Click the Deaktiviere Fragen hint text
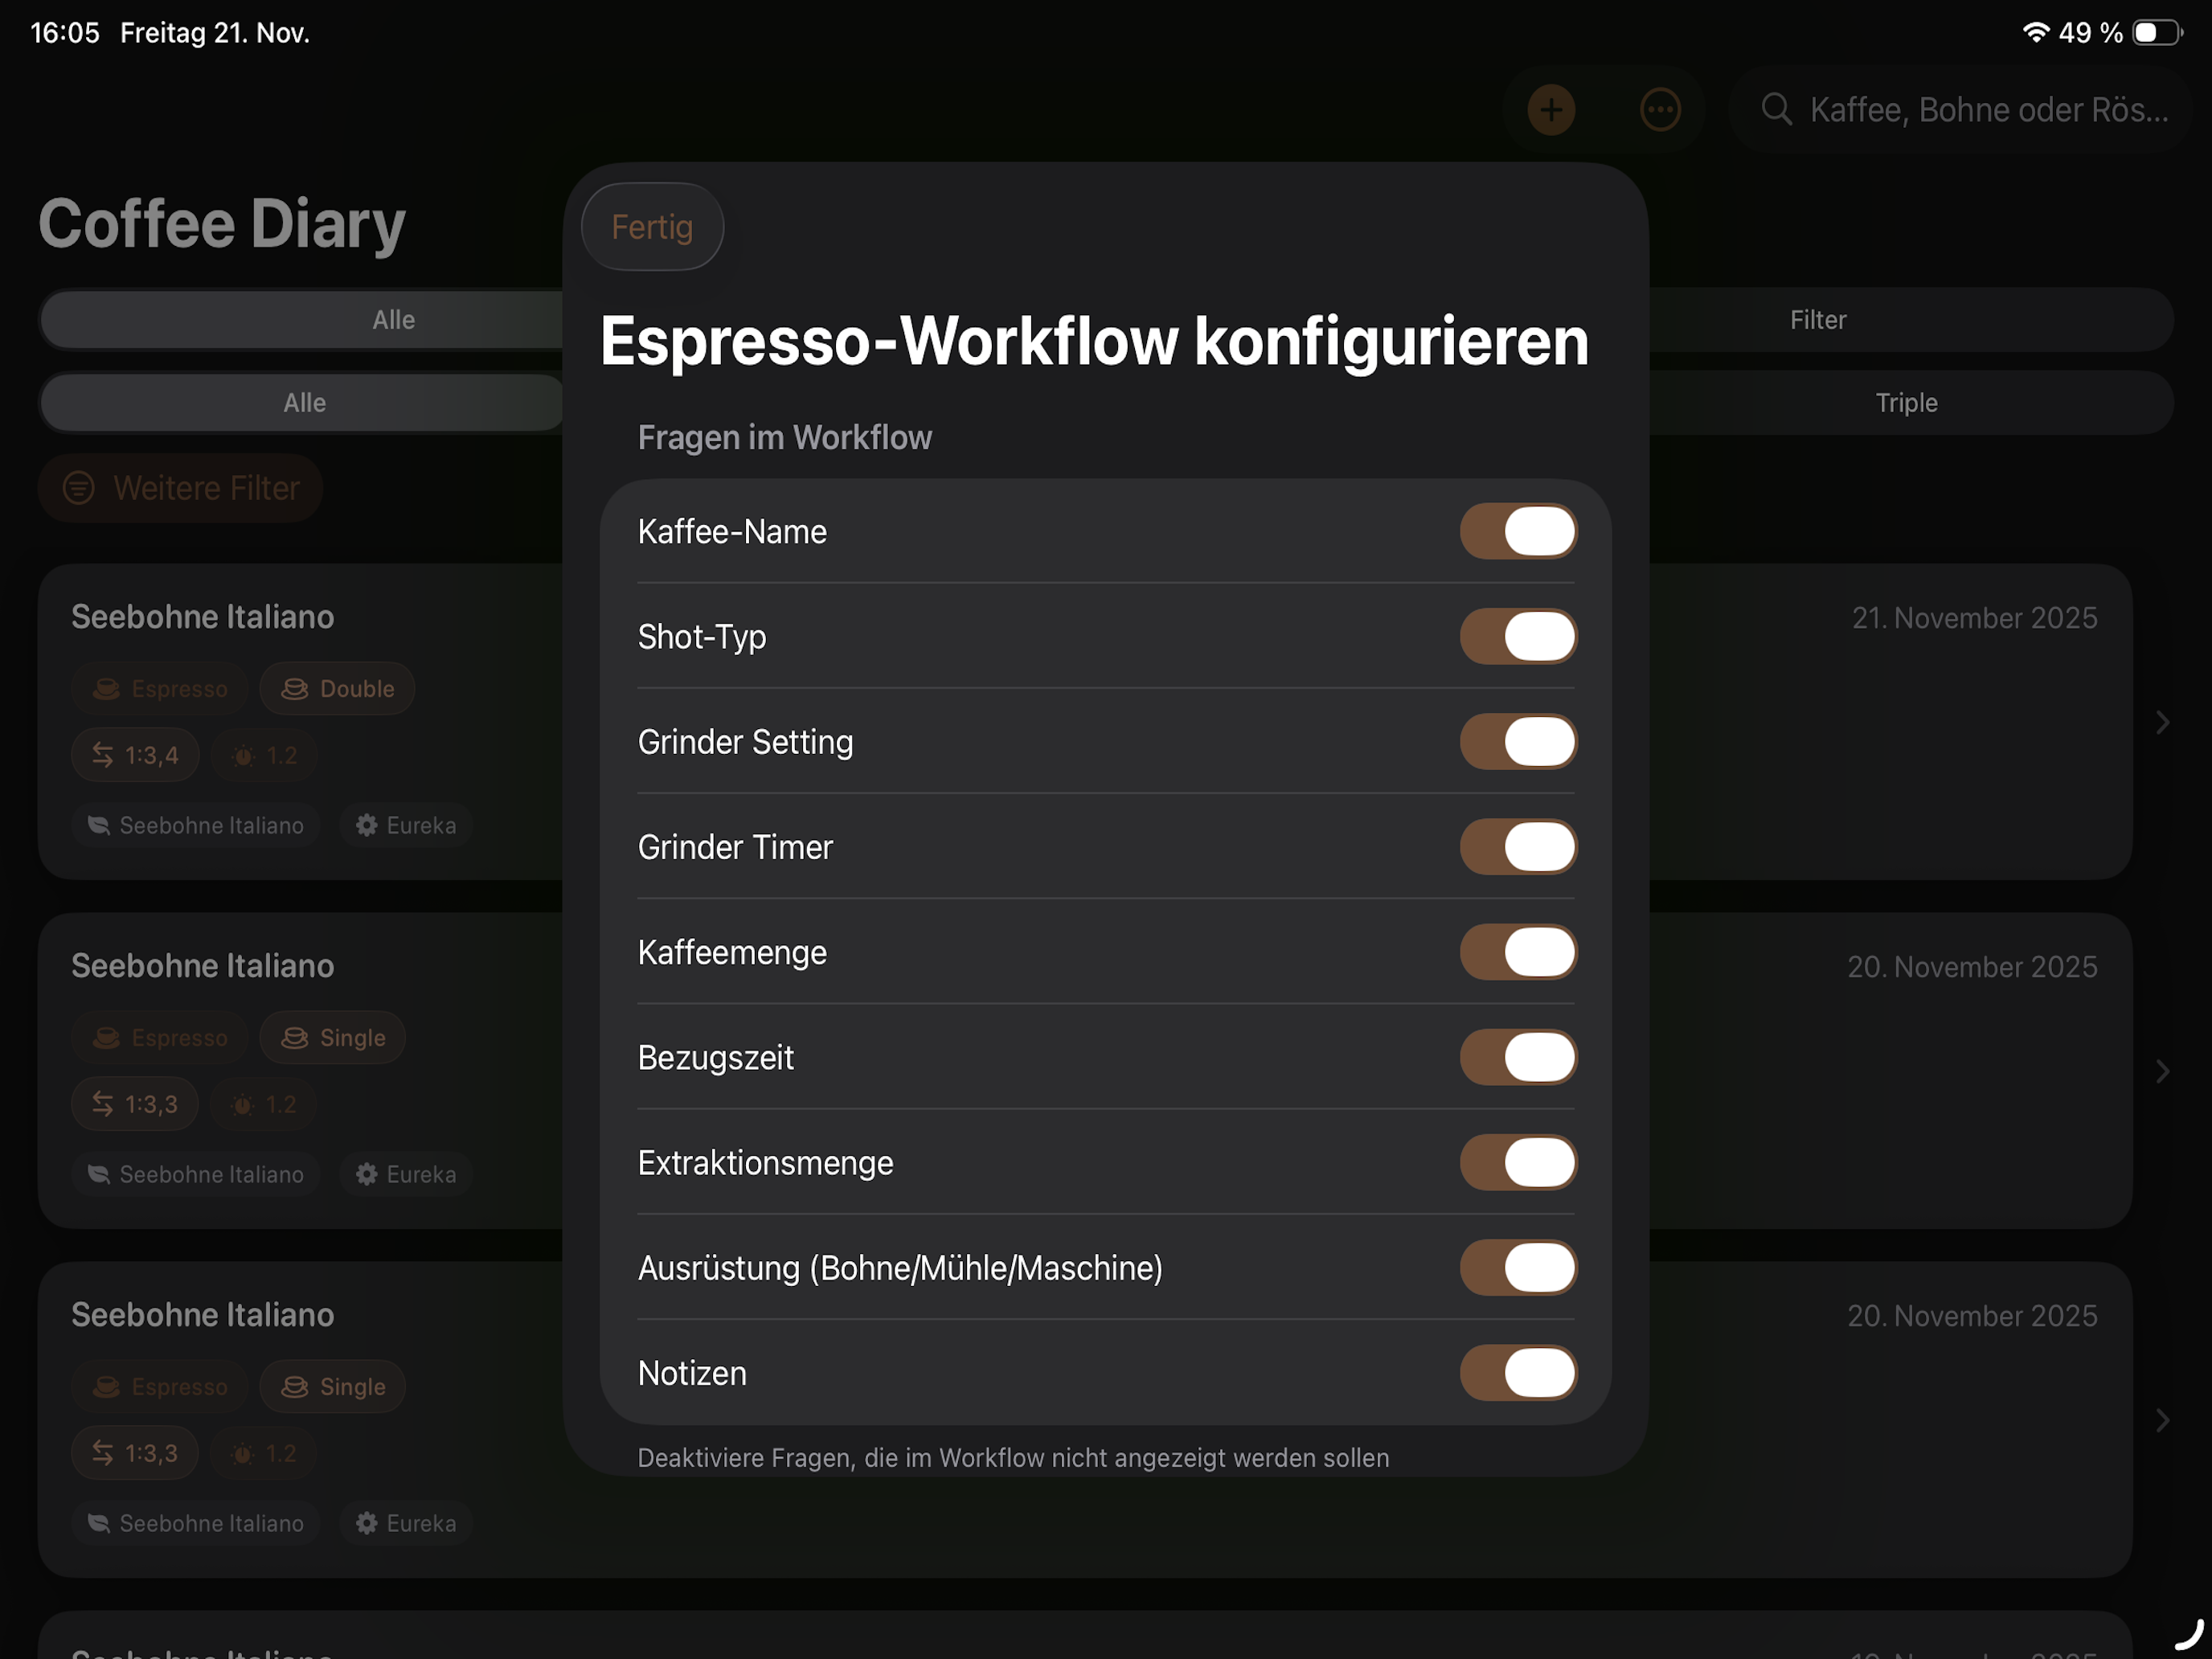This screenshot has width=2212, height=1659. [x=1013, y=1458]
